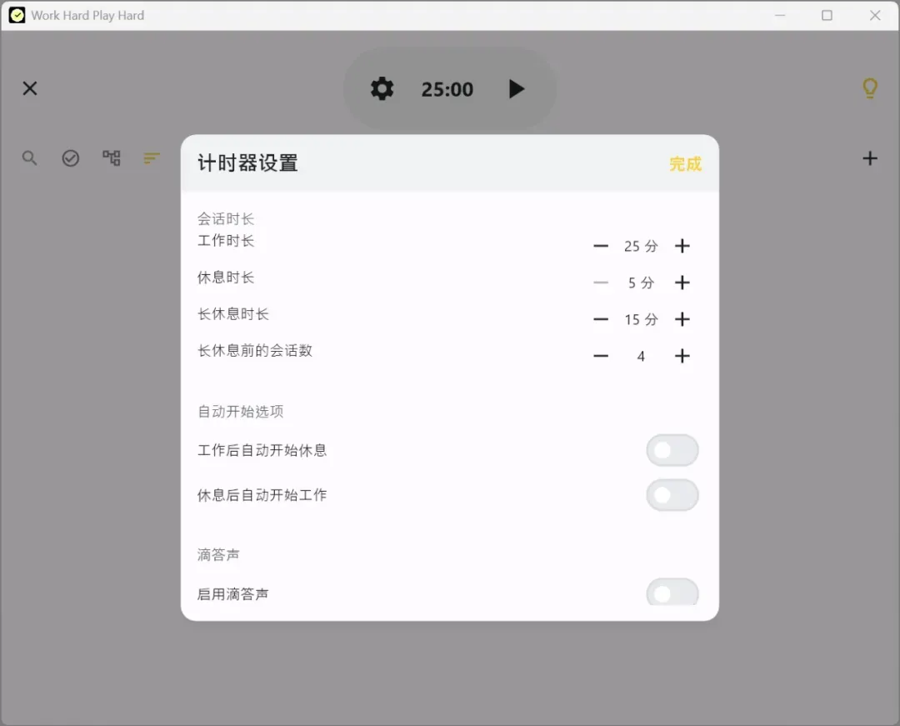This screenshot has width=900, height=726.
Task: Decrease 长休息前的会话数 with minus button
Action: coord(600,356)
